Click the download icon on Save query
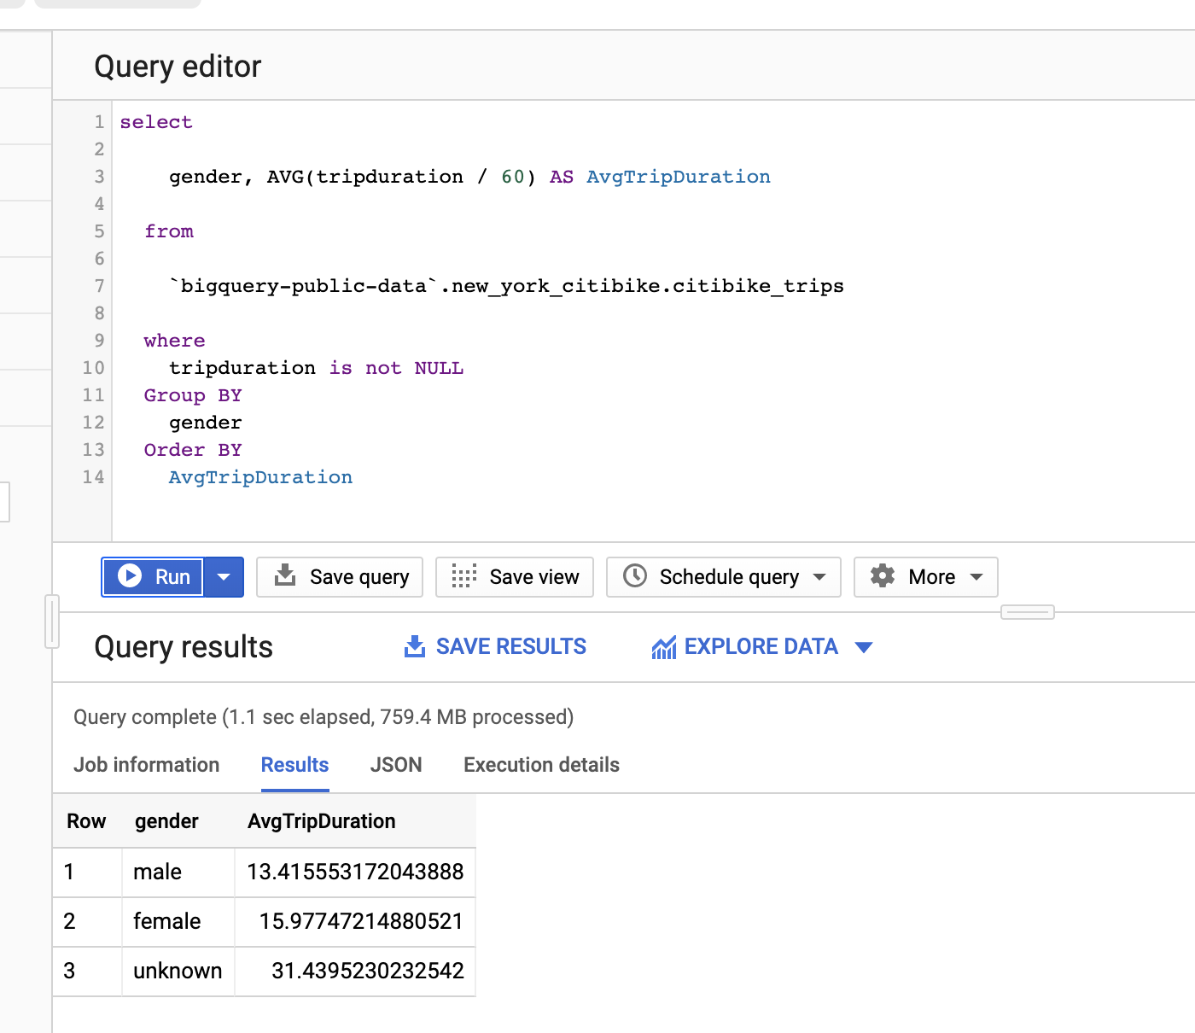The width and height of the screenshot is (1195, 1033). pos(285,576)
